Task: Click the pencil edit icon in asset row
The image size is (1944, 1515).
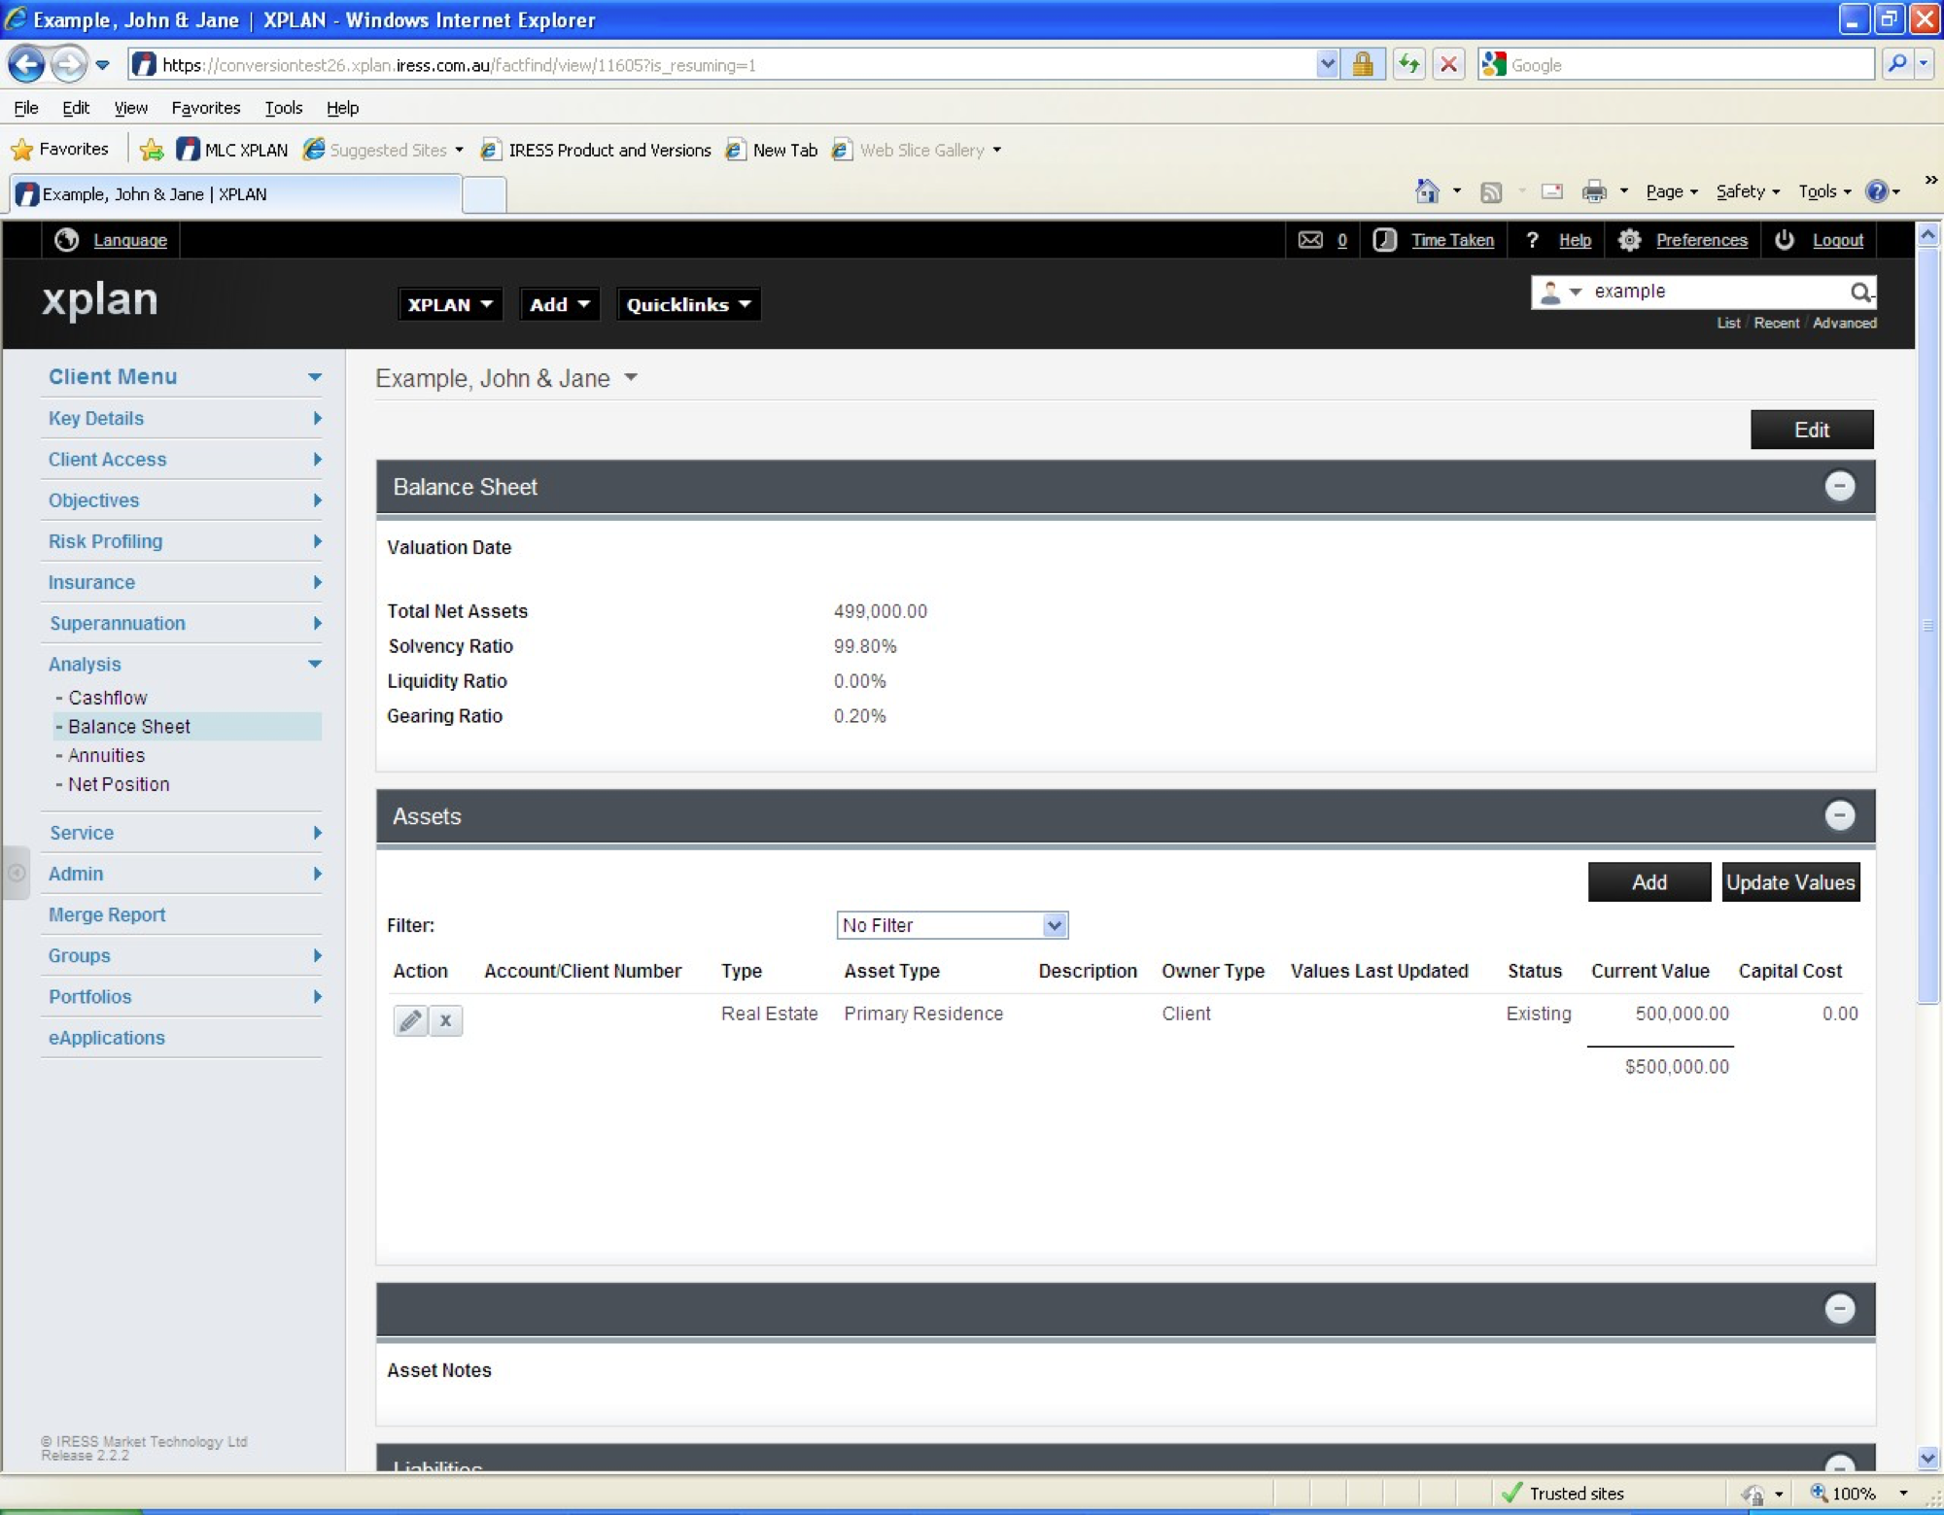Action: [x=410, y=1020]
